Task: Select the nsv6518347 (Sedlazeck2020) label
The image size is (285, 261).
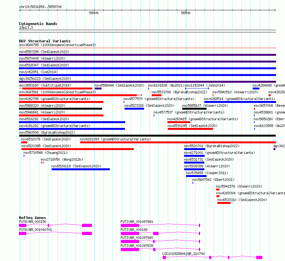Action: click(x=44, y=65)
